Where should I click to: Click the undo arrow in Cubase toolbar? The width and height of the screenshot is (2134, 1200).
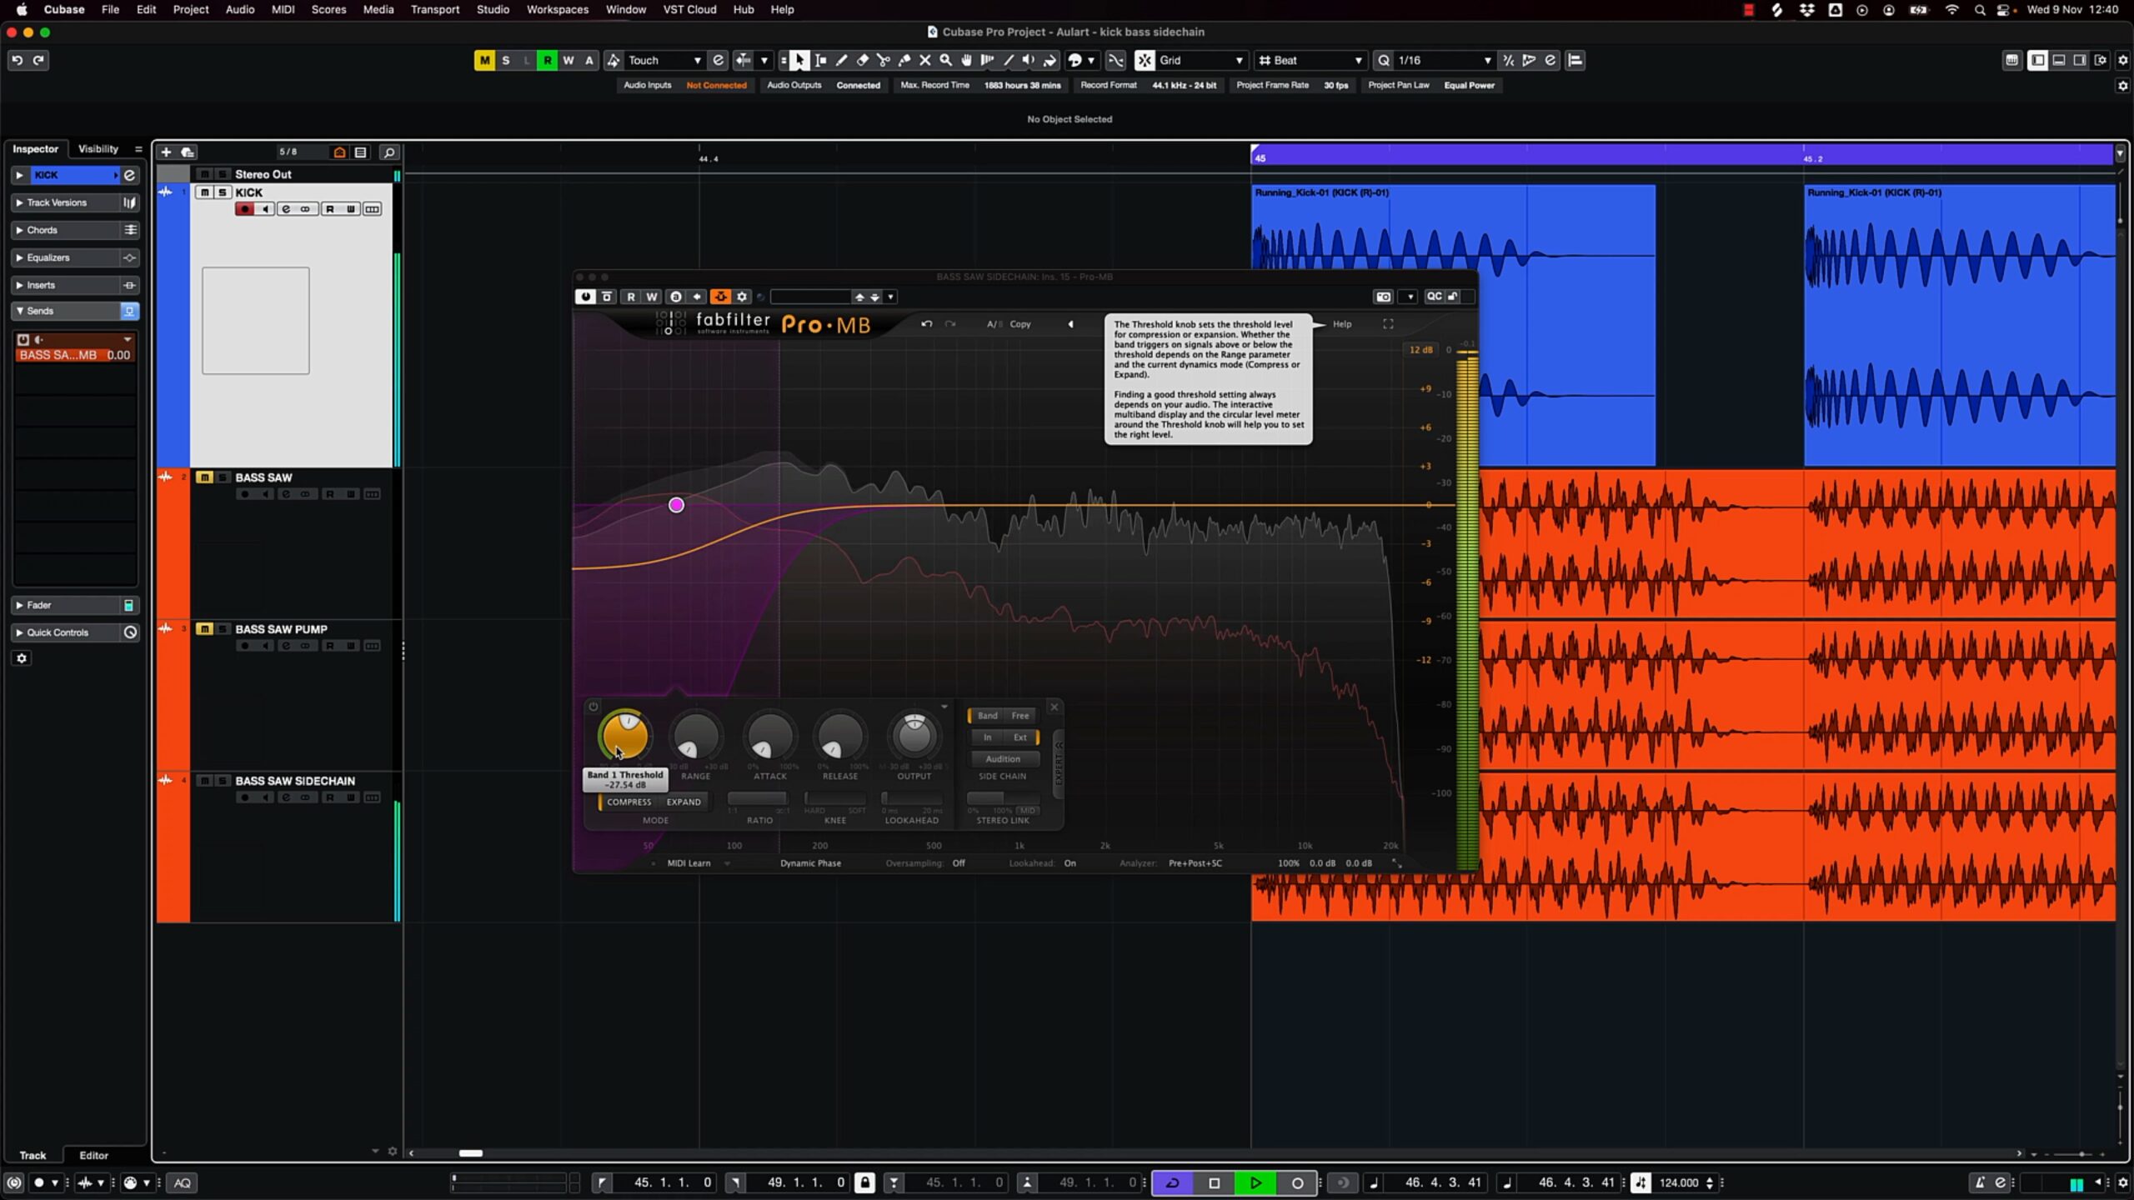(x=17, y=60)
